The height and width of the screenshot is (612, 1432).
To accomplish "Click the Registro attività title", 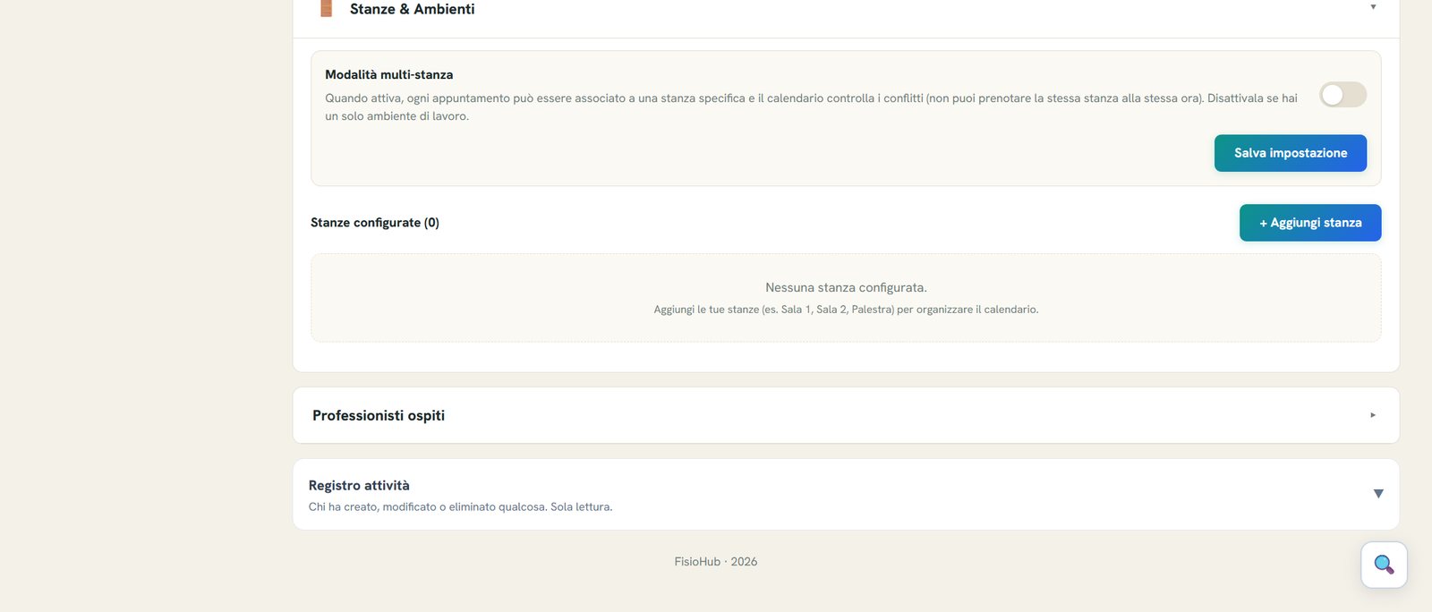I will coord(359,485).
